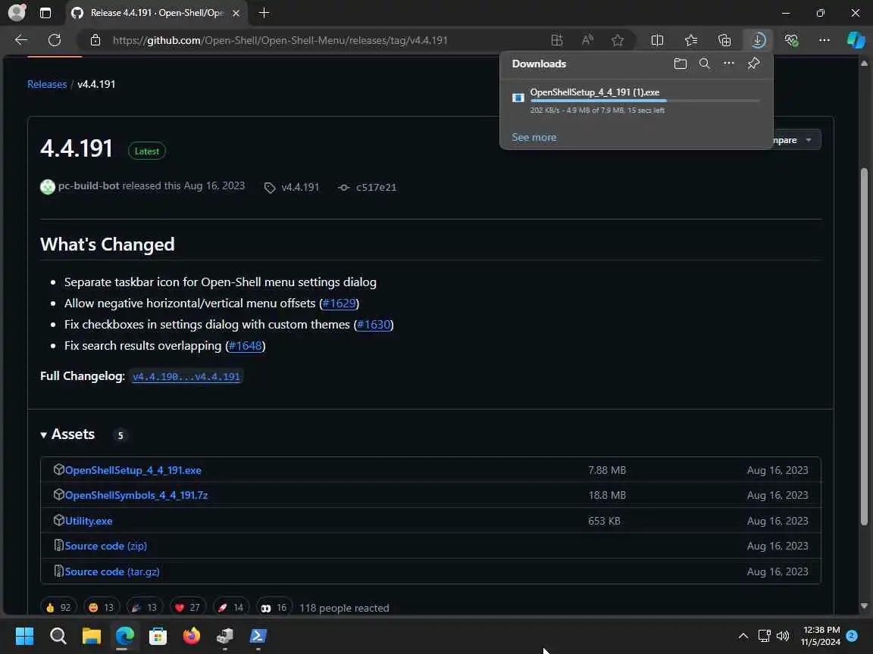Open split screen view
Image resolution: width=873 pixels, height=654 pixels.
657,40
